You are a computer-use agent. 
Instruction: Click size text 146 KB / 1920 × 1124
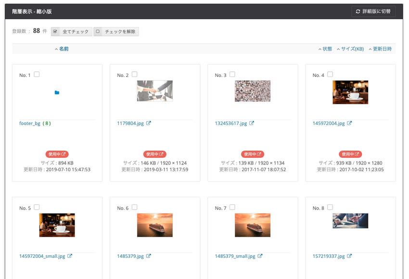(164, 163)
